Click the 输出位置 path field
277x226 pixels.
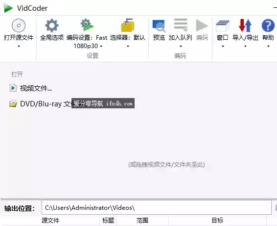click(157, 207)
